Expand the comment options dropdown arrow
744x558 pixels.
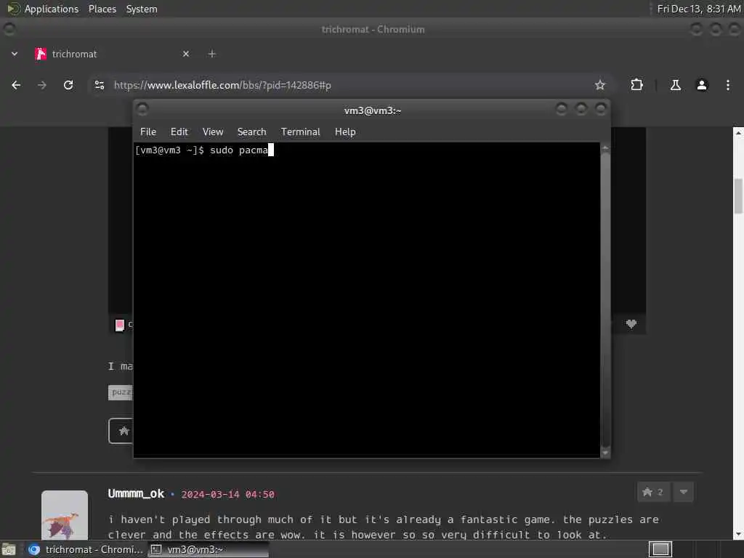684,492
